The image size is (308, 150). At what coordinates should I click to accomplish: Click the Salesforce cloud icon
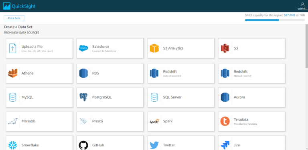click(x=83, y=48)
